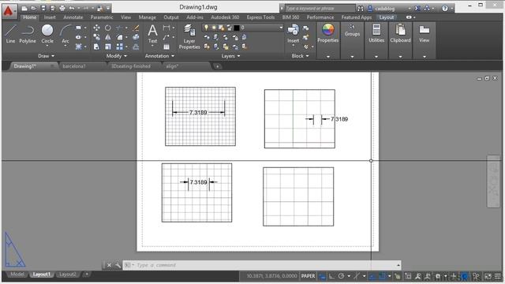The height and width of the screenshot is (284, 505).
Task: Click the Undo arrow in quick access
Action: point(72,8)
